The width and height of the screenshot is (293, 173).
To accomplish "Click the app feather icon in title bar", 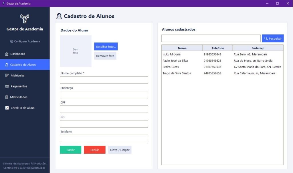I will (x=3, y=3).
